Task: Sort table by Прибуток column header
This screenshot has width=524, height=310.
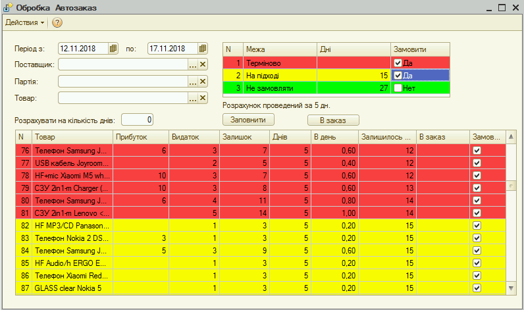Action: (x=140, y=136)
